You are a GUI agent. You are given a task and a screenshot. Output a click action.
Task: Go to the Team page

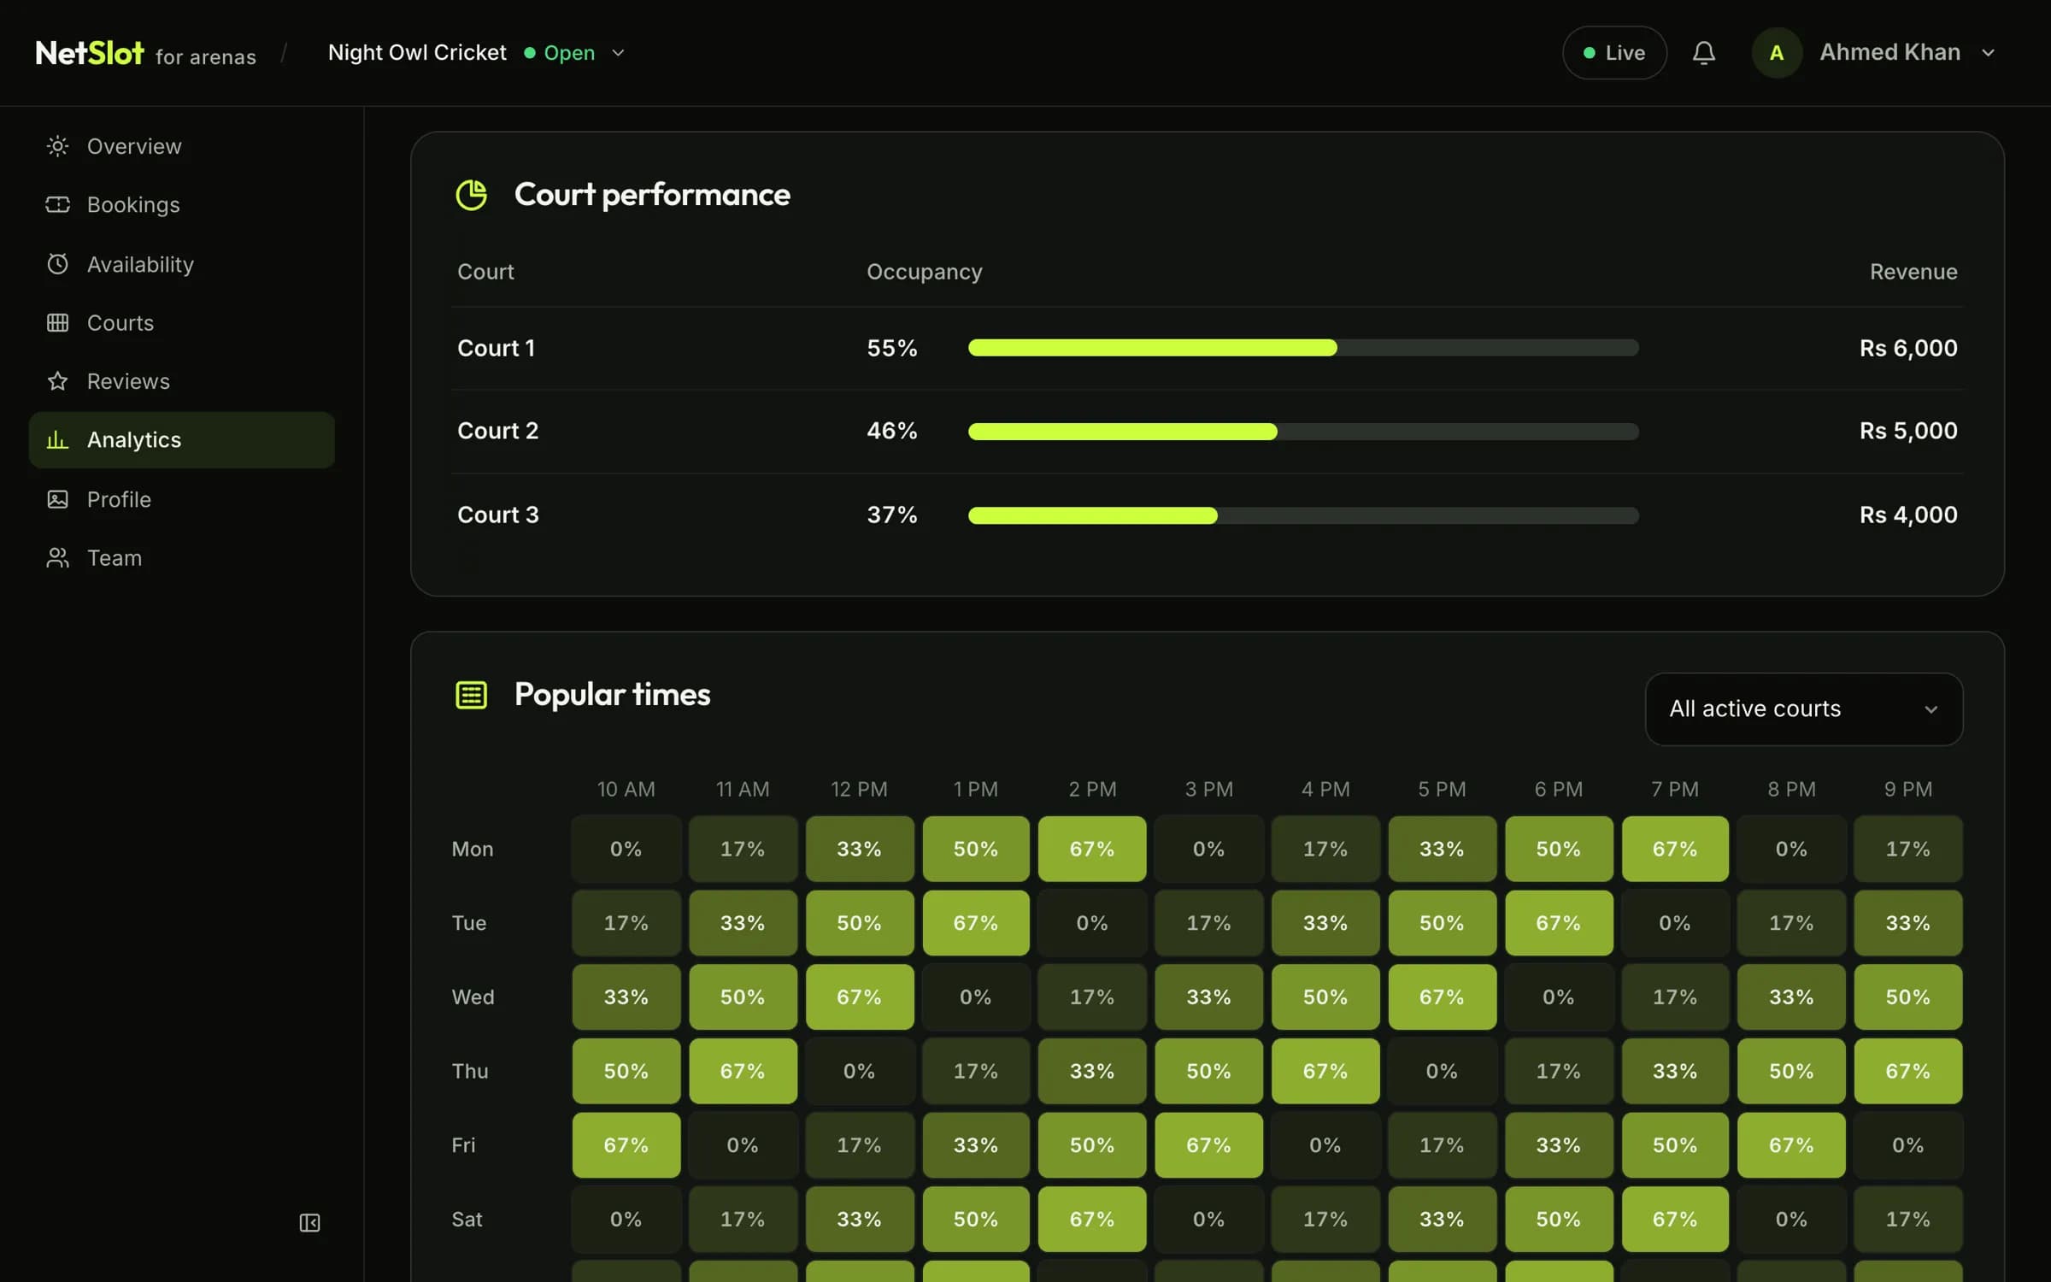(x=181, y=558)
